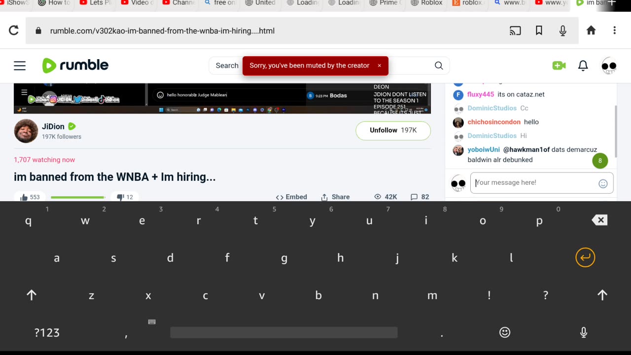631x355 pixels.
Task: Click the chat scrollbar
Action: pos(615,131)
